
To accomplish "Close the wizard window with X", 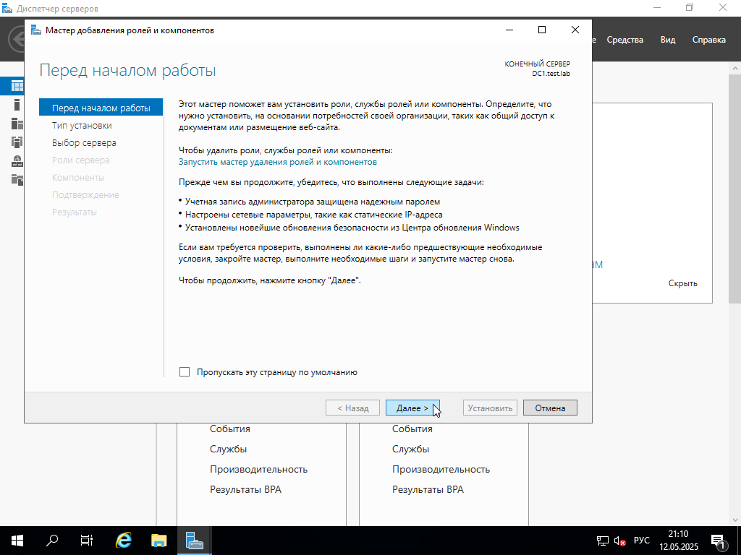I will point(575,30).
